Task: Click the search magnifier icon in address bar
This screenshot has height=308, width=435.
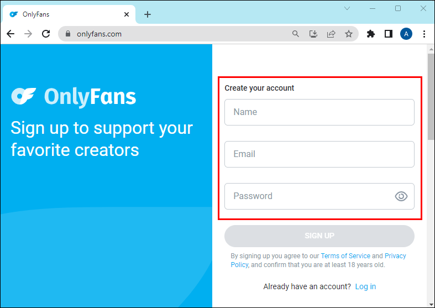Action: pos(296,34)
